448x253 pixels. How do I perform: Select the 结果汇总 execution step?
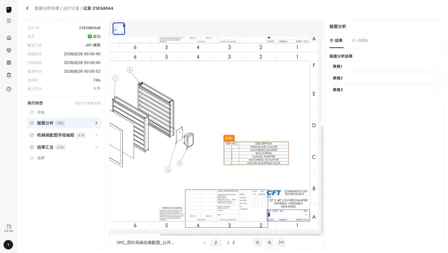(x=64, y=147)
